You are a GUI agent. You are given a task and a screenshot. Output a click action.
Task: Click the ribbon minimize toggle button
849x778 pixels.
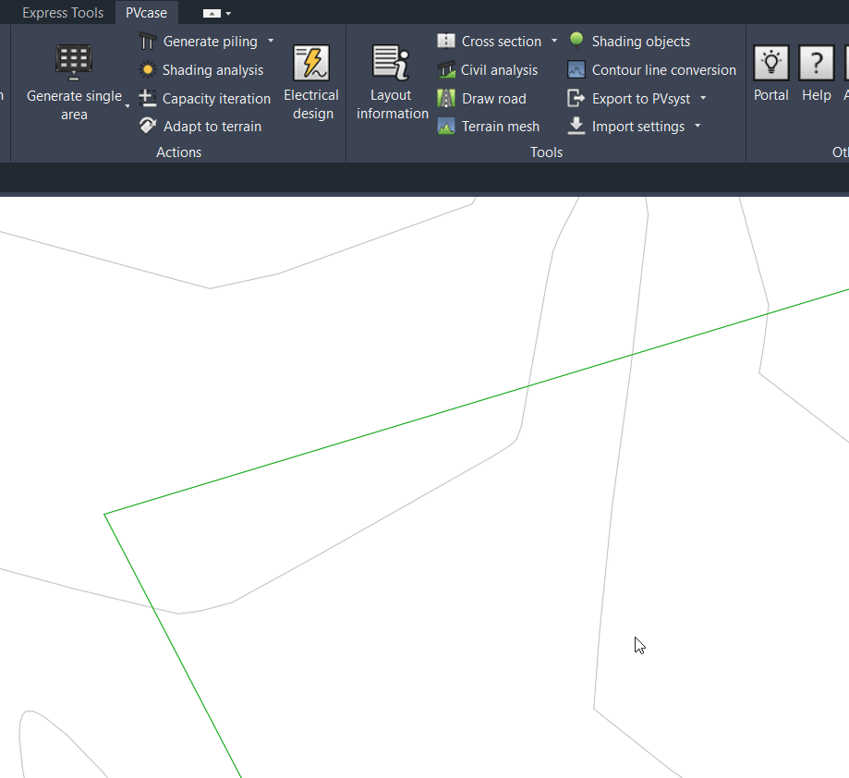[212, 14]
